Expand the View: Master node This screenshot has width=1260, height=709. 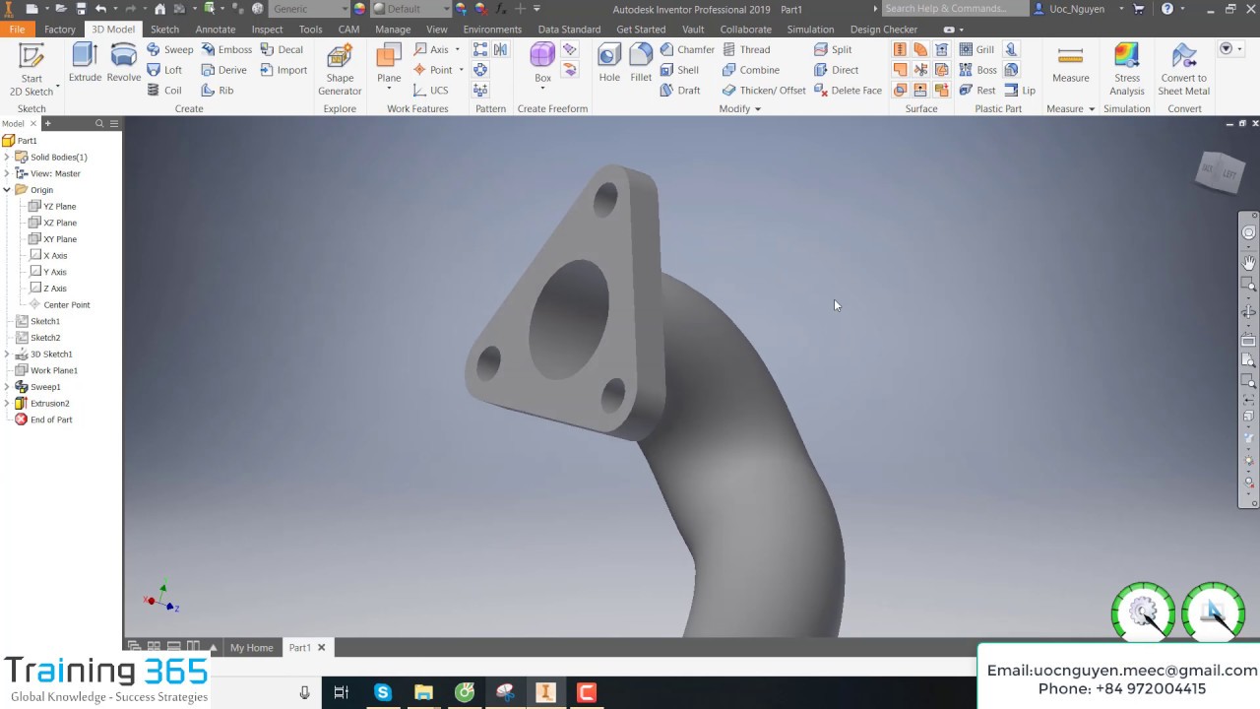7,173
